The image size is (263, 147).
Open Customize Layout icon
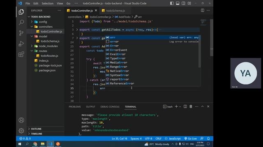coord(189,3)
